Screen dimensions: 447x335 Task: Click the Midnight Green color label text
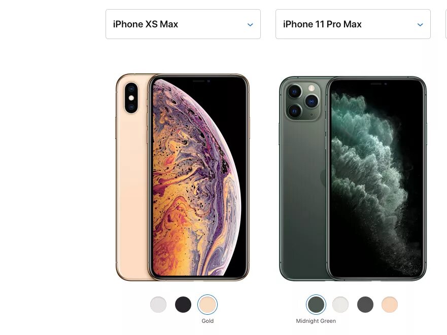click(x=316, y=321)
